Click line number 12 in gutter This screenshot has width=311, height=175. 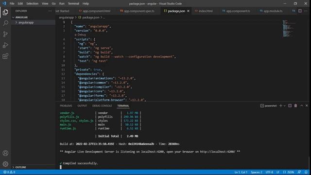click(x=63, y=74)
